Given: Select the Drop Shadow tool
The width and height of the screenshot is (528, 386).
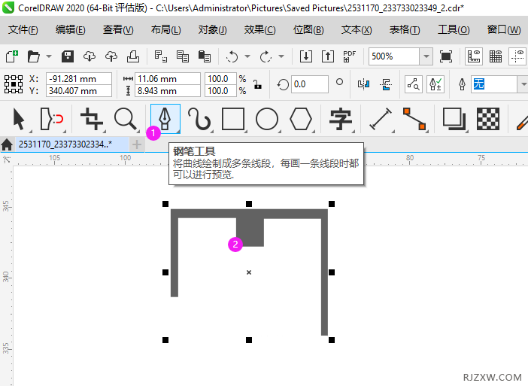Looking at the screenshot, I should point(454,119).
